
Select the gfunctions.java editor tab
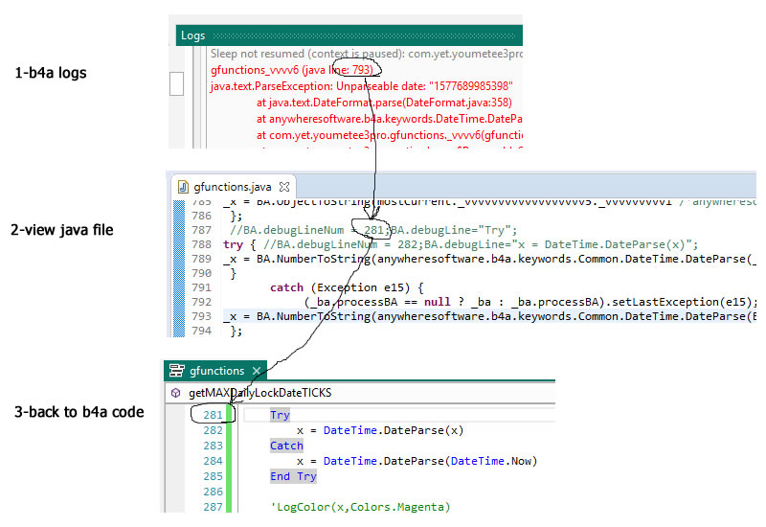233,187
